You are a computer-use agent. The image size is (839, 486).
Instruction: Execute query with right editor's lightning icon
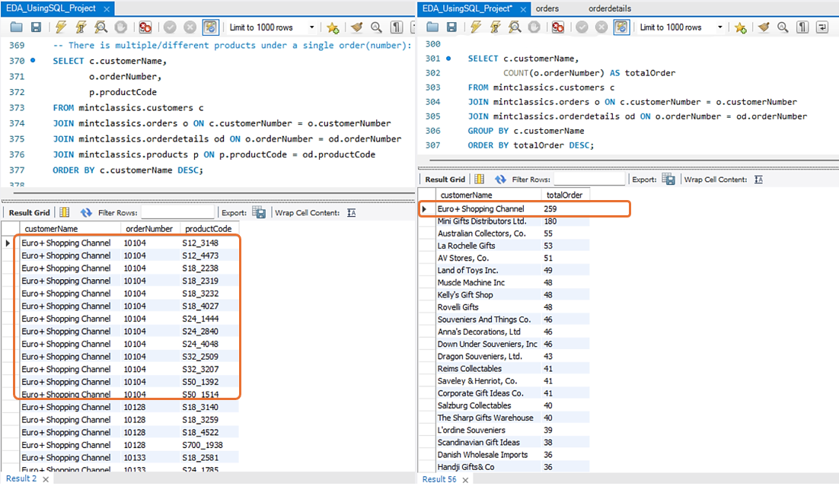coord(476,27)
